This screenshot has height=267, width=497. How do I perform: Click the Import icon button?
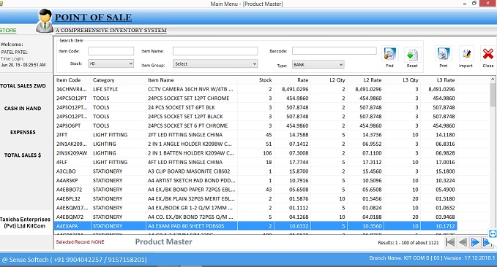[466, 54]
